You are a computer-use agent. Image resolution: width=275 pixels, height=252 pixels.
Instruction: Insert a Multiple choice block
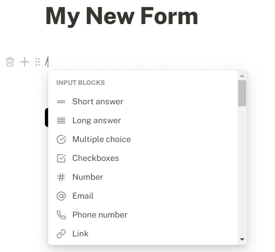point(143,139)
